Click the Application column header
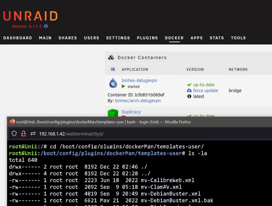The image size is (272, 206). [x=135, y=70]
